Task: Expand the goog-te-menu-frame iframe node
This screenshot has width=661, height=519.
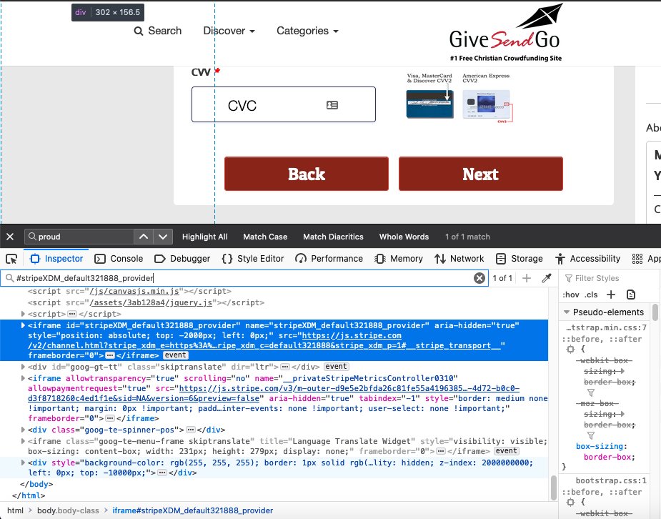Action: [x=23, y=441]
